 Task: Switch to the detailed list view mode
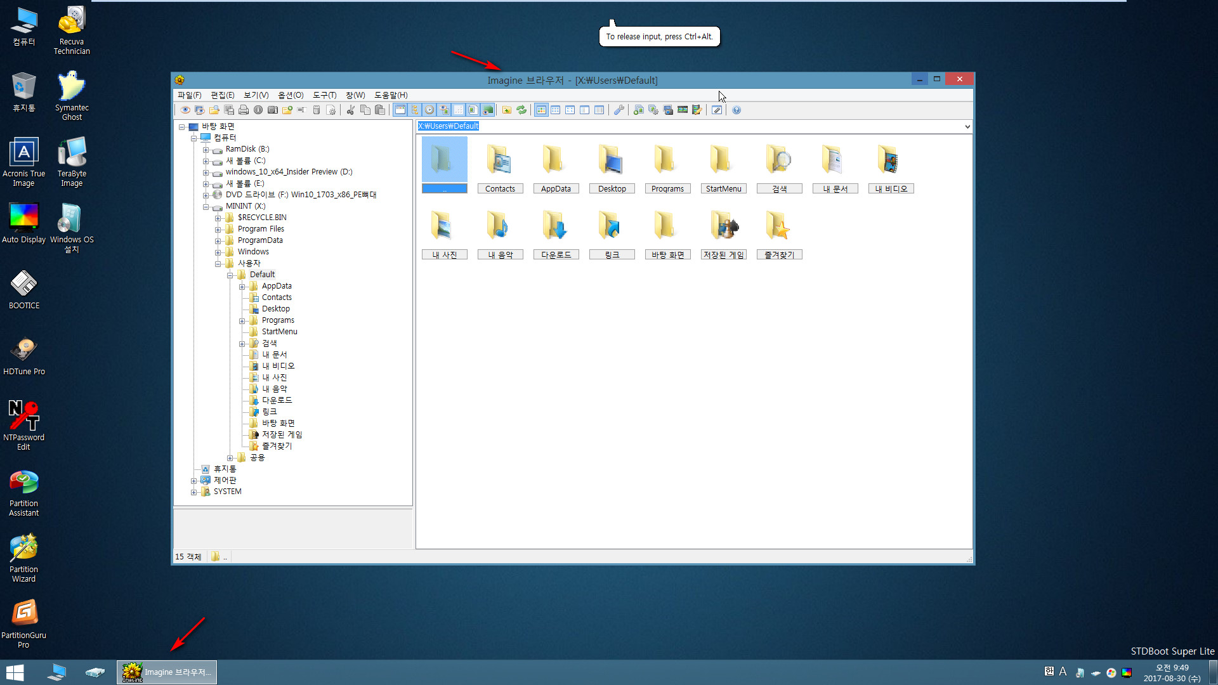point(599,110)
